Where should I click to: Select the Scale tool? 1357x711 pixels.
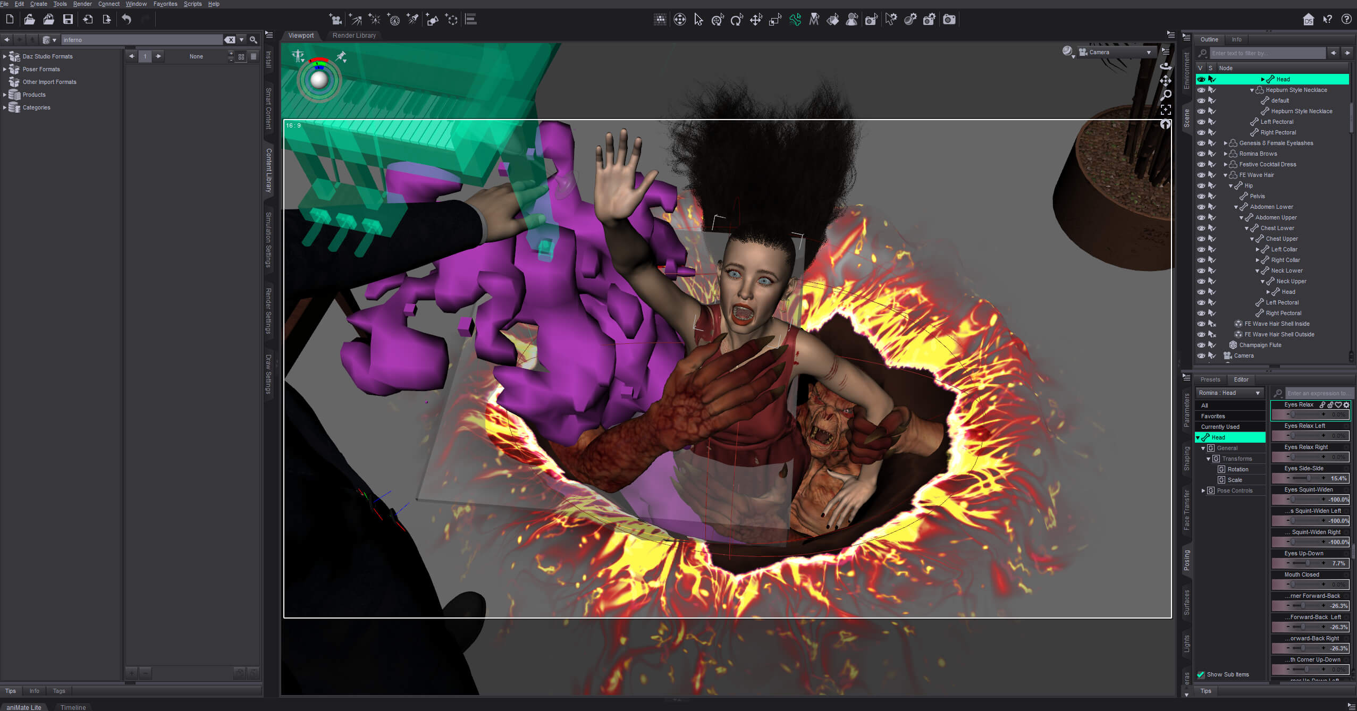pos(775,20)
